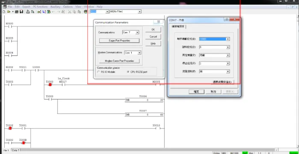Click the toolbar icon left of the address box
The image size is (299, 154).
(x=86, y=12)
